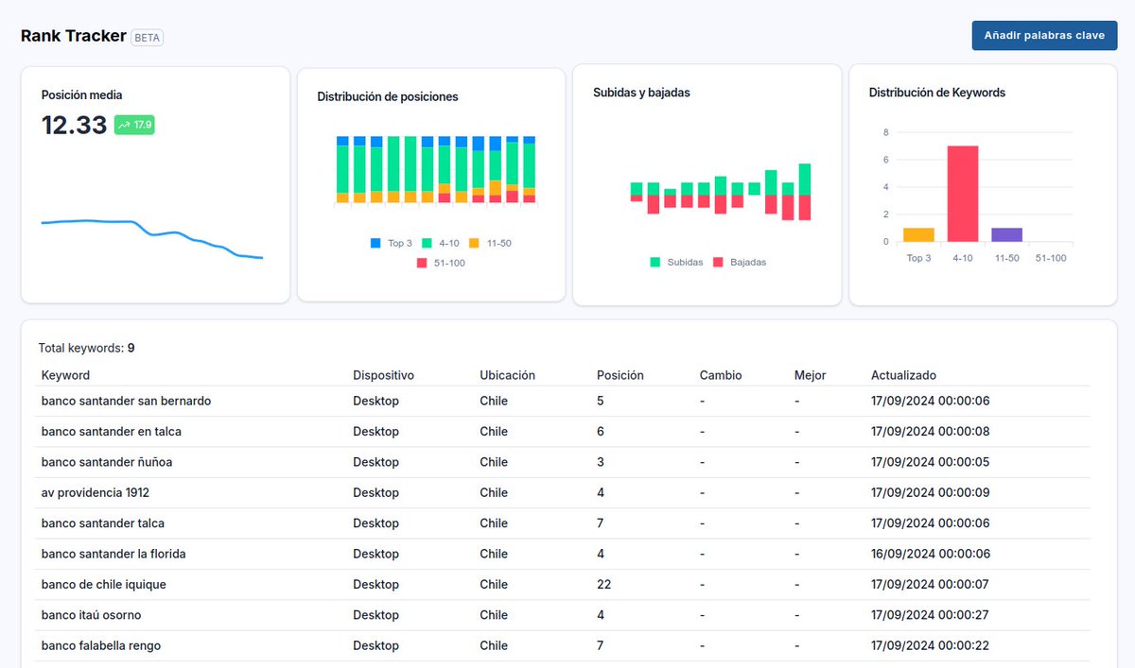Click timestamp 17/09/2024 00:00:07
The height and width of the screenshot is (668, 1135).
coord(931,584)
